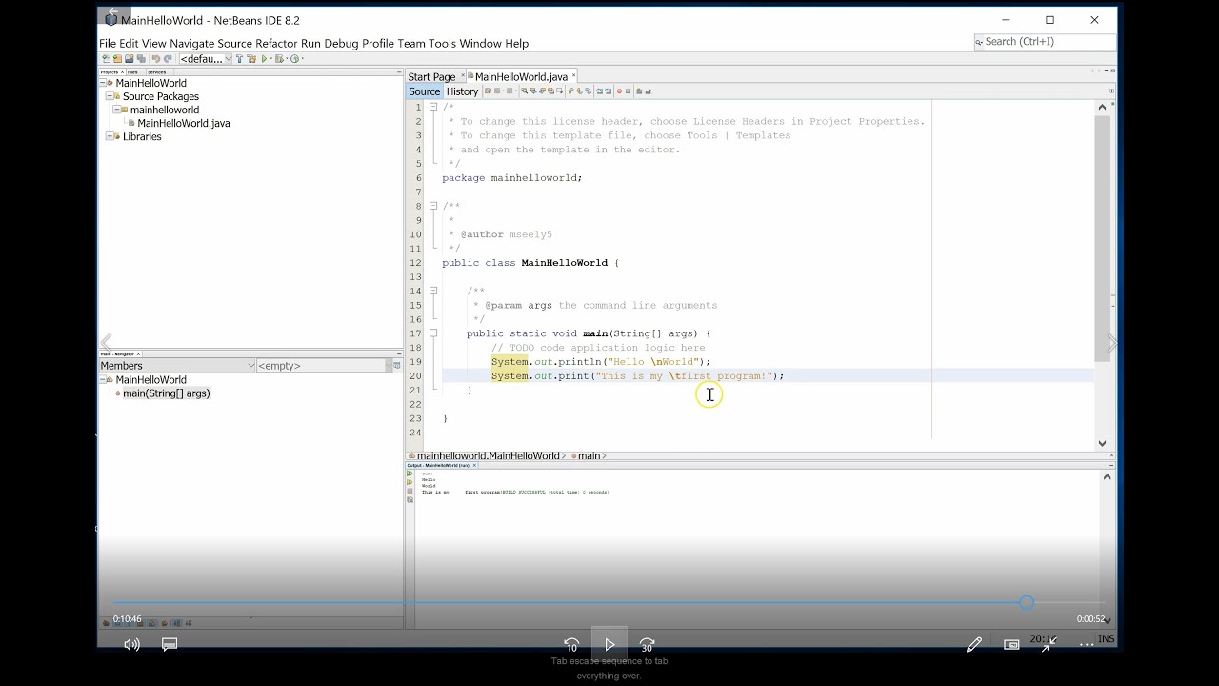Click the Clean and Build icon
Image resolution: width=1219 pixels, height=686 pixels.
point(251,58)
